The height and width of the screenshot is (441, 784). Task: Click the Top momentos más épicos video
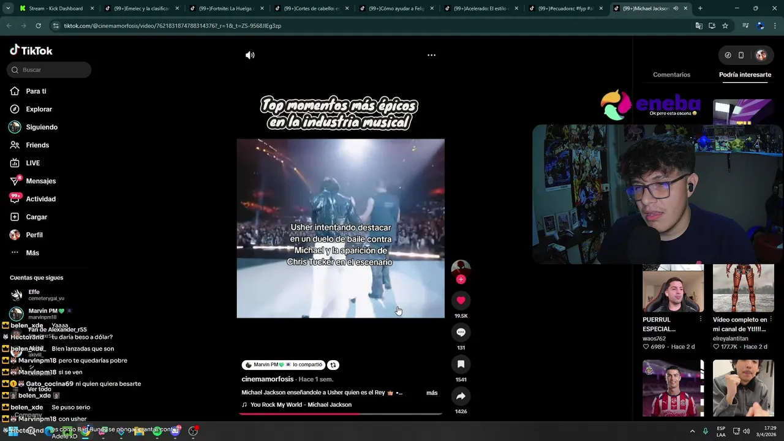[x=341, y=228]
